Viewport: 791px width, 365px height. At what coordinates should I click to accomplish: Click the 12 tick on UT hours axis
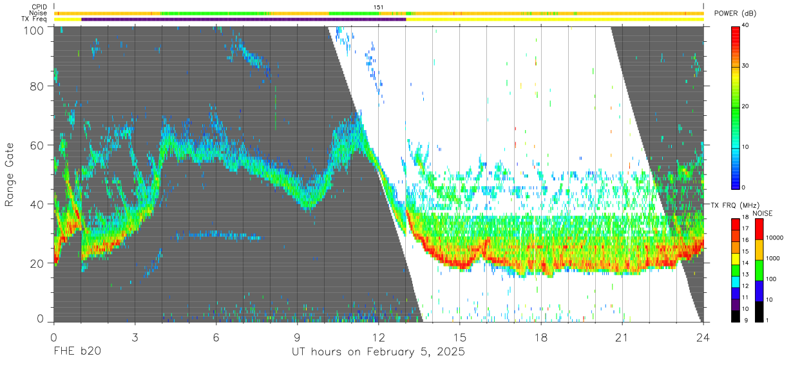coord(379,337)
